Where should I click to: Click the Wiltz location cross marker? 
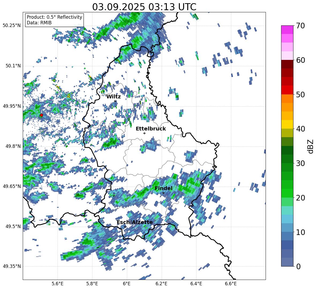pyautogui.click(x=115, y=101)
